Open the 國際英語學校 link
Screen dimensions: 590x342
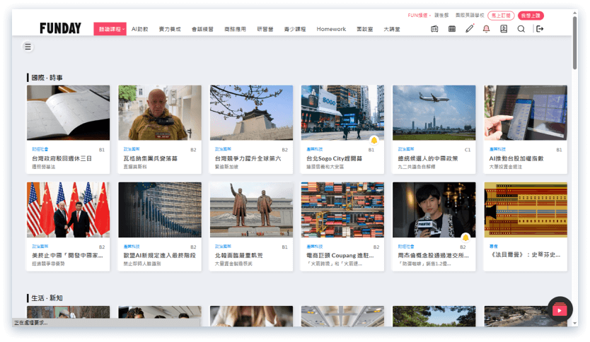(x=470, y=16)
